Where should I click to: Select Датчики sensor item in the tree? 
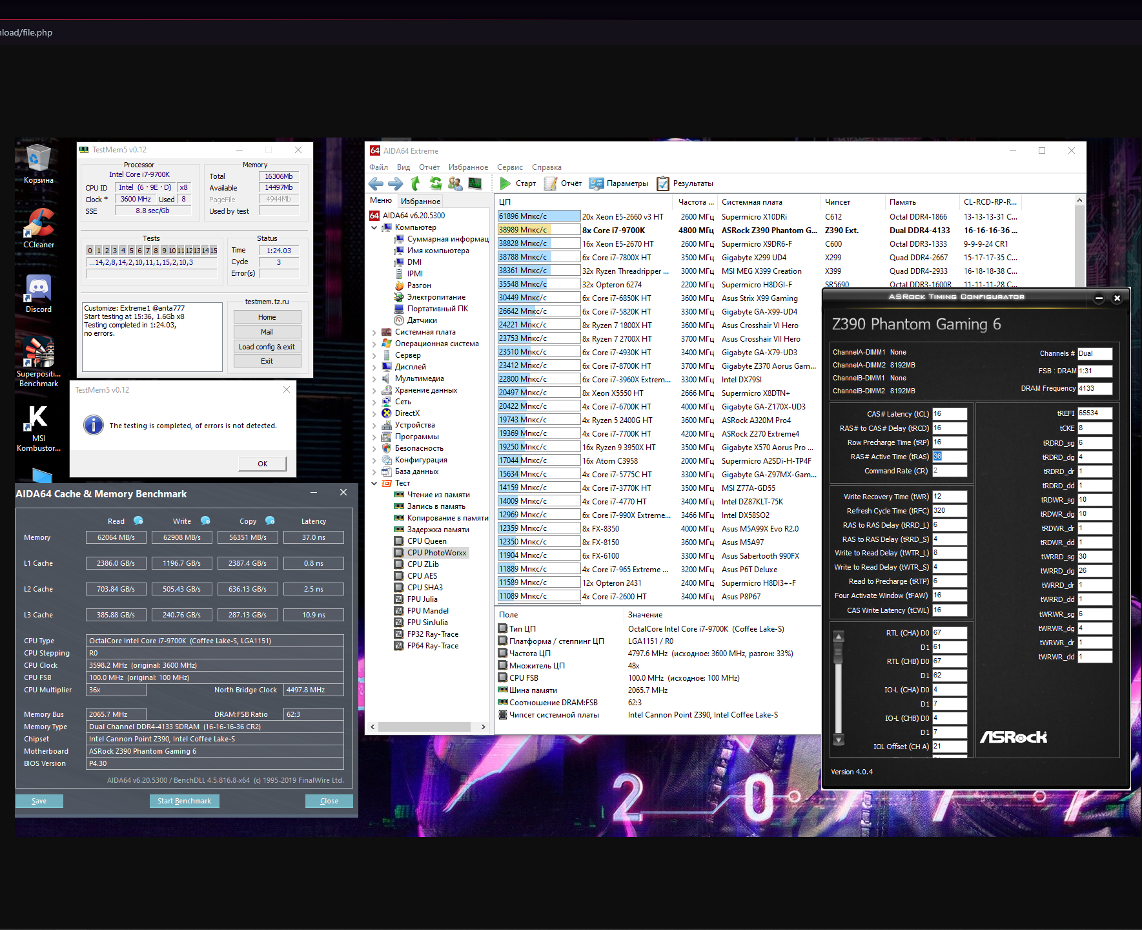pos(416,320)
